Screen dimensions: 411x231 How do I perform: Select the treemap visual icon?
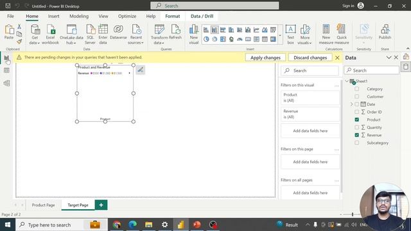[x=223, y=39]
